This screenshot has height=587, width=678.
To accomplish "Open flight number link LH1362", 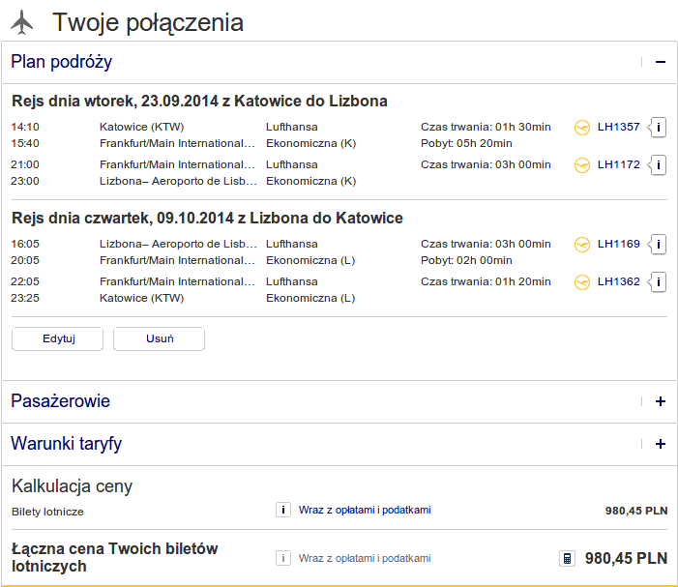I will tap(618, 281).
